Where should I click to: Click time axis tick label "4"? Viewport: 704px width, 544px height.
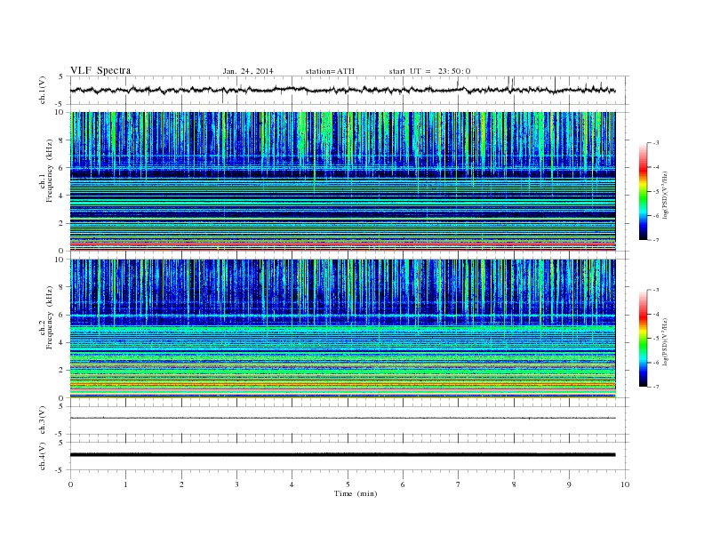292,484
